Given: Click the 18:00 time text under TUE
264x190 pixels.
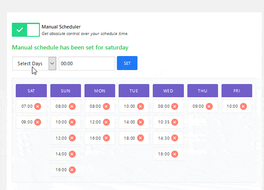Looking at the screenshot, I should (x=130, y=138).
